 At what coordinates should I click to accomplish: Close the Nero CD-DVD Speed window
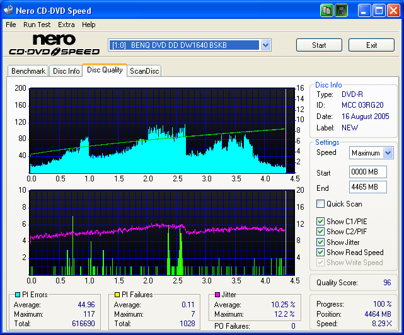click(394, 11)
